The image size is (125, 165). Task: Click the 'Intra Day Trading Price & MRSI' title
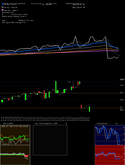[x=51, y=123]
